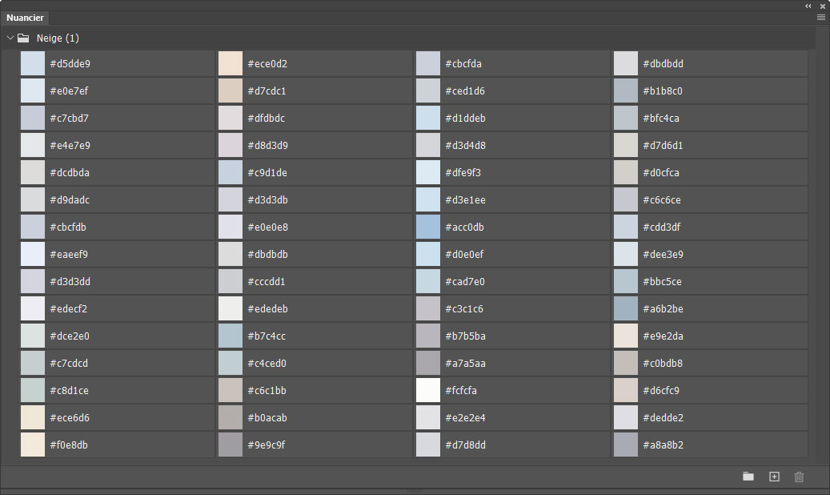
Task: Select the #9e9c9f gray swatch
Action: (x=231, y=445)
